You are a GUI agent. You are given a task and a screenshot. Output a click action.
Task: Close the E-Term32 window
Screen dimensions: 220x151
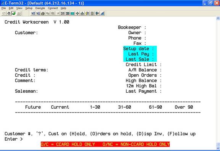(217, 3)
